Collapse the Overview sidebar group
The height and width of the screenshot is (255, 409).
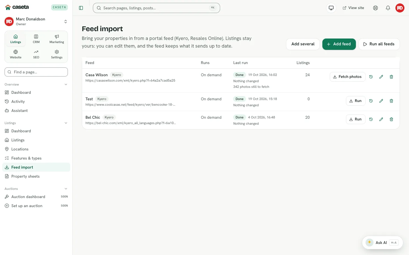(36, 84)
